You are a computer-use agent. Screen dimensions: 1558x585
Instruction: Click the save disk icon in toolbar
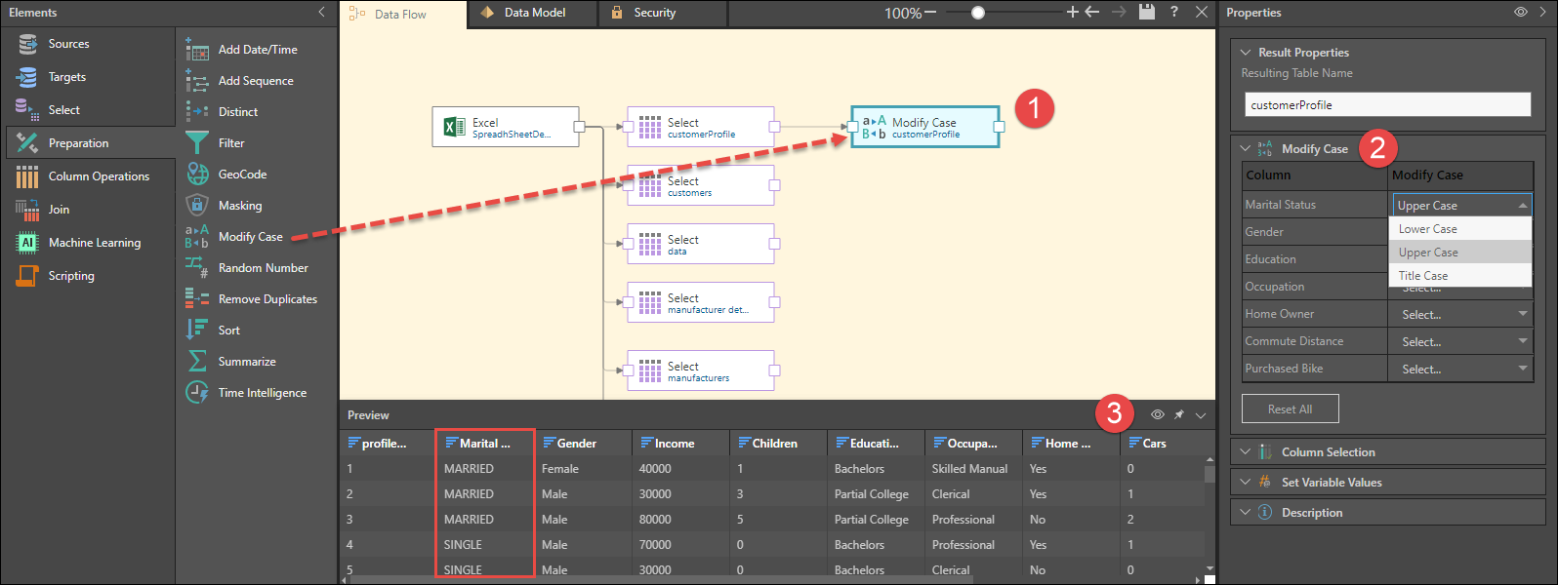click(x=1146, y=12)
